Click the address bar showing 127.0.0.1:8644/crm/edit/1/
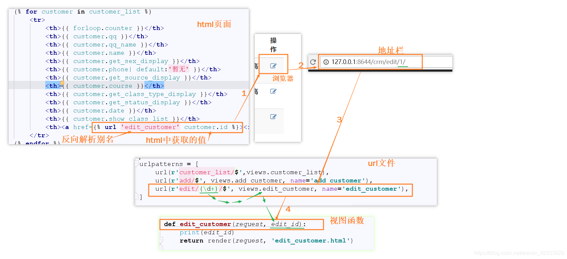Image resolution: width=567 pixels, height=259 pixels. click(386, 62)
